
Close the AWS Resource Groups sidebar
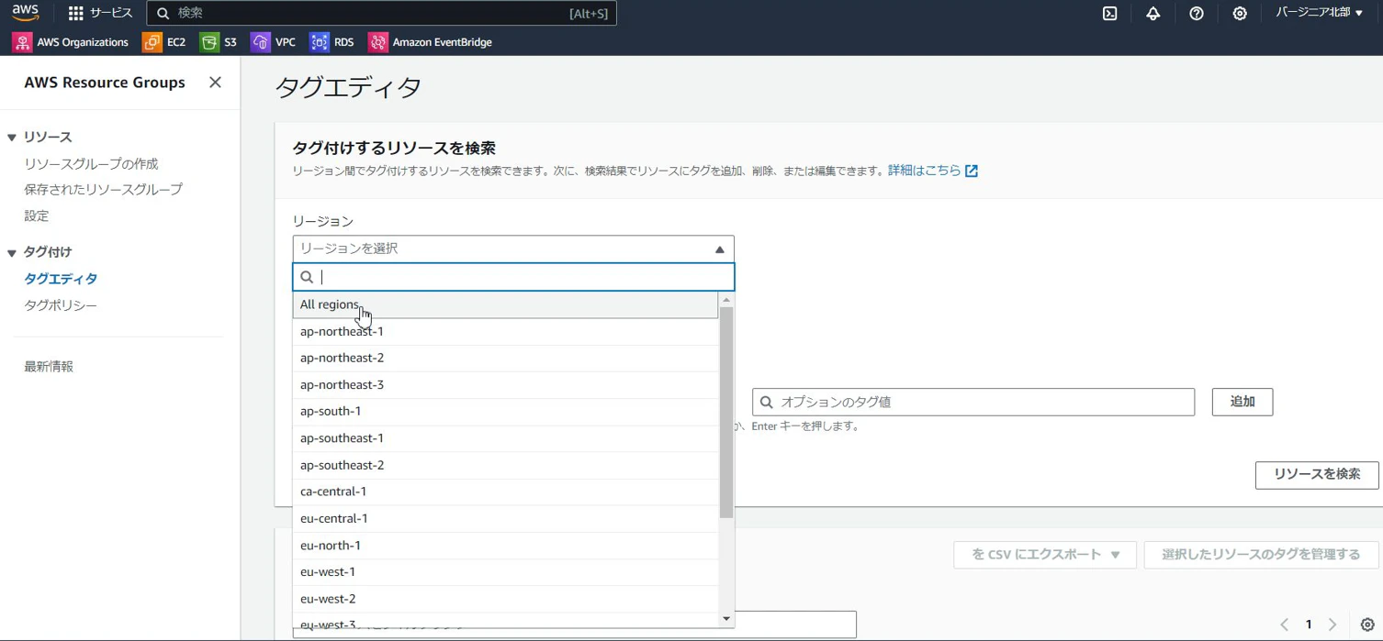click(x=215, y=83)
